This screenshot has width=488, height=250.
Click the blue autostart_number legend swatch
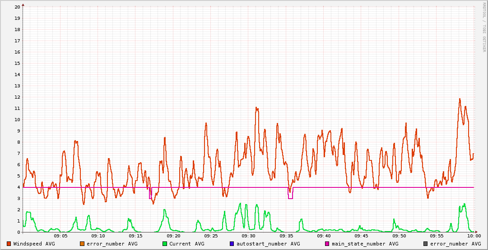[232, 244]
